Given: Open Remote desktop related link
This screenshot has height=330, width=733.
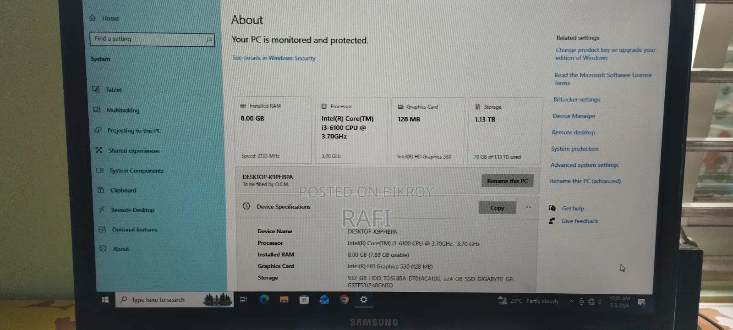Looking at the screenshot, I should (x=574, y=132).
